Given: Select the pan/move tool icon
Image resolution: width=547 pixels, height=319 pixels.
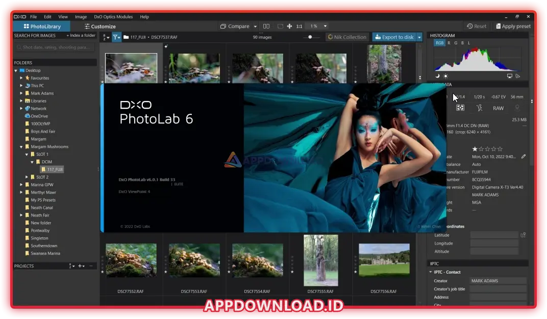Looking at the screenshot, I should pos(290,26).
